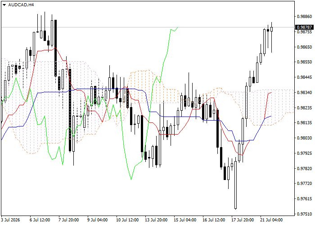The image size is (315, 225).
Task: Click the 0.98860 price axis label
Action: coord(305,17)
